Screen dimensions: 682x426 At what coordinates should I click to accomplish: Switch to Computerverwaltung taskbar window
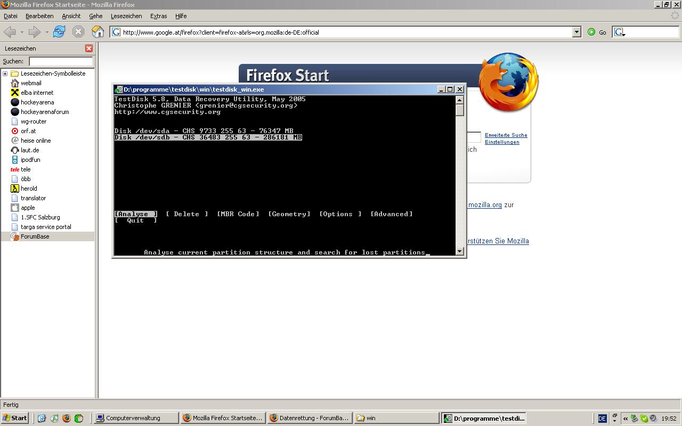click(x=136, y=418)
